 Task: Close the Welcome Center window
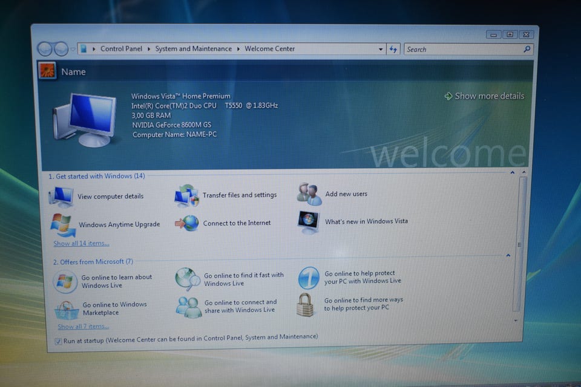[526, 34]
